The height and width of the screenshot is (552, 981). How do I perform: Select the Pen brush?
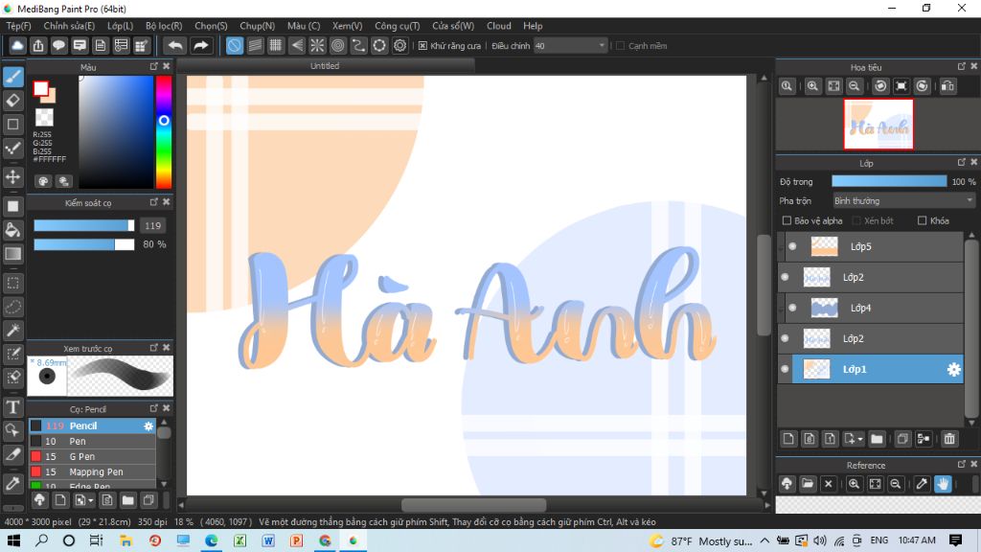point(92,441)
